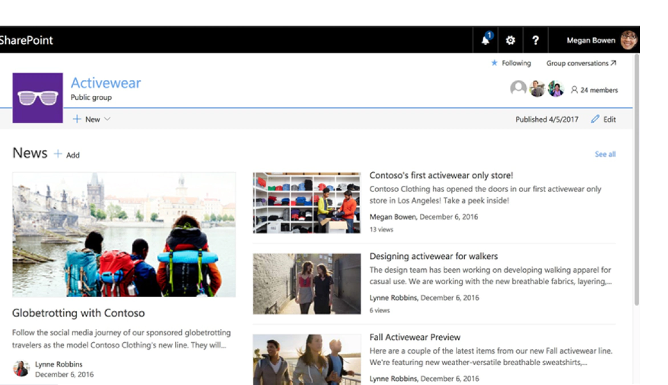Toggle the Following star
668x385 pixels.
(494, 63)
